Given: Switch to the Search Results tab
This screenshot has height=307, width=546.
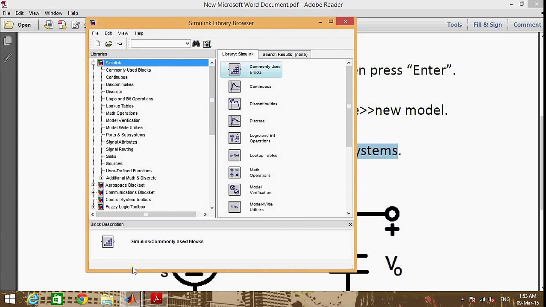Looking at the screenshot, I should tap(285, 54).
